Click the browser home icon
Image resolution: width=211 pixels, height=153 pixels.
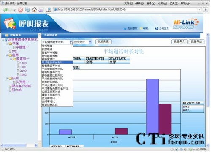(34, 10)
